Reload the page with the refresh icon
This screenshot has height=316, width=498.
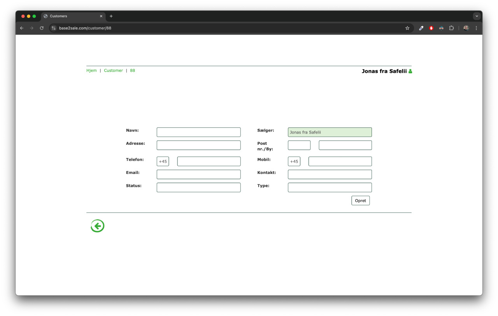click(42, 28)
